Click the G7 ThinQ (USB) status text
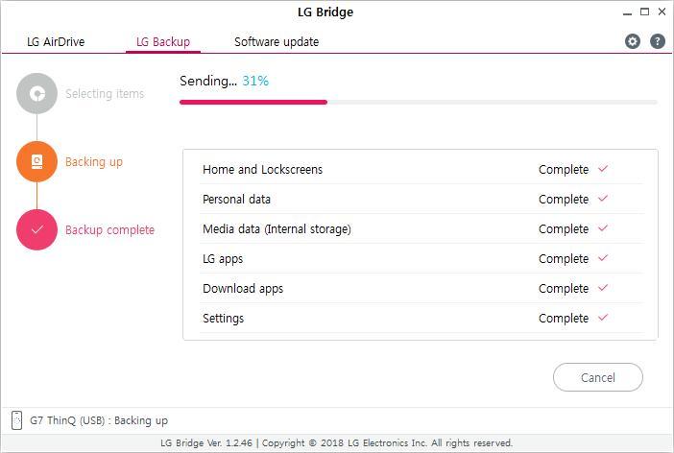The height and width of the screenshot is (453, 674). tap(99, 420)
